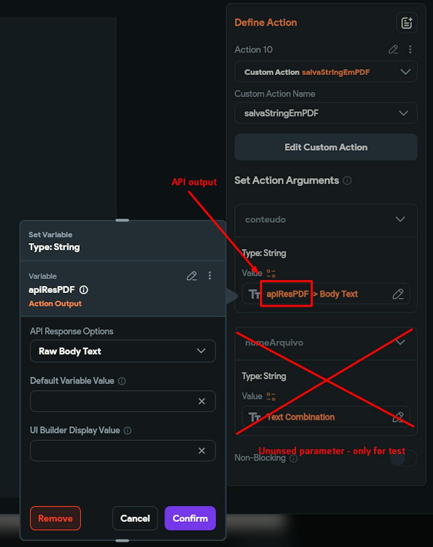Open the Custom Action salvaStringEmPDF dropdown
The height and width of the screenshot is (547, 433).
(x=326, y=72)
